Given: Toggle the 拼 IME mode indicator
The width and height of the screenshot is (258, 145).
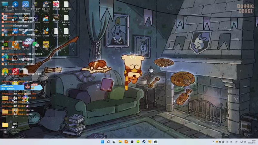Looking at the screenshot, I should [x=236, y=142].
